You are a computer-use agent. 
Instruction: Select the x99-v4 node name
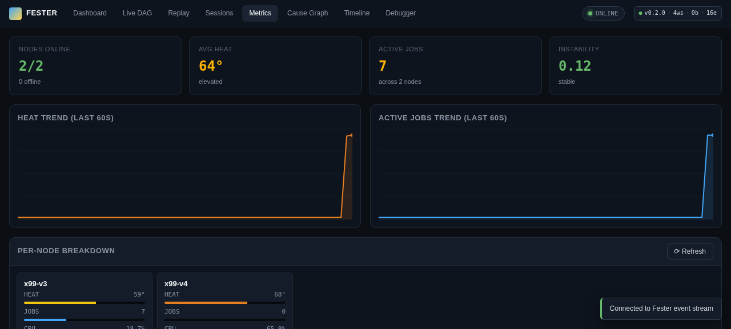pyautogui.click(x=176, y=284)
